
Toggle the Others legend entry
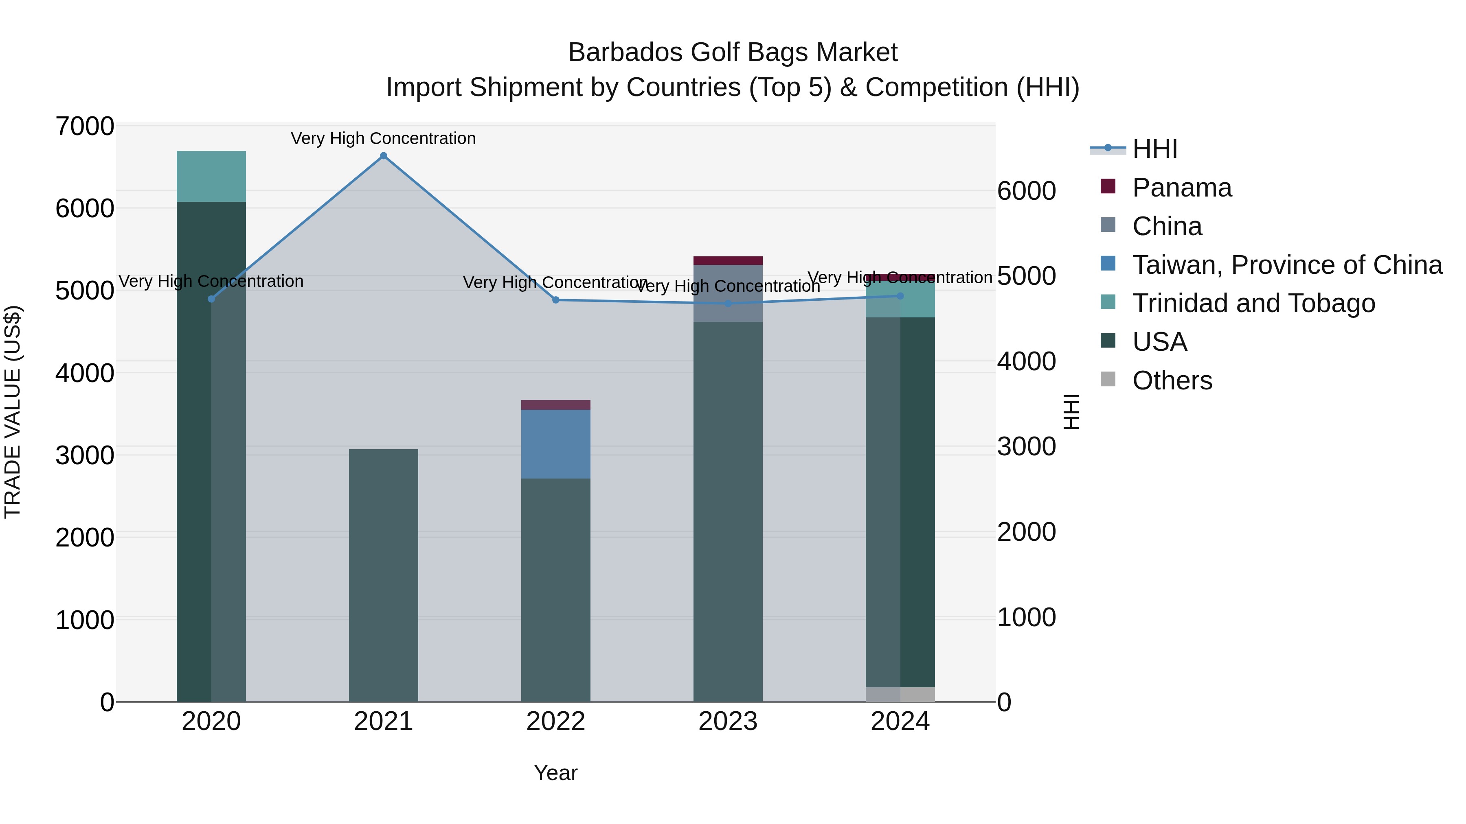tap(1157, 380)
